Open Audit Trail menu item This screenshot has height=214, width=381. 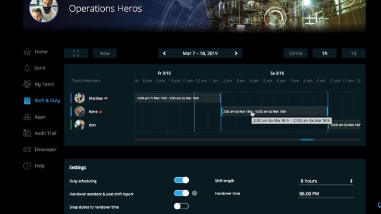click(45, 133)
